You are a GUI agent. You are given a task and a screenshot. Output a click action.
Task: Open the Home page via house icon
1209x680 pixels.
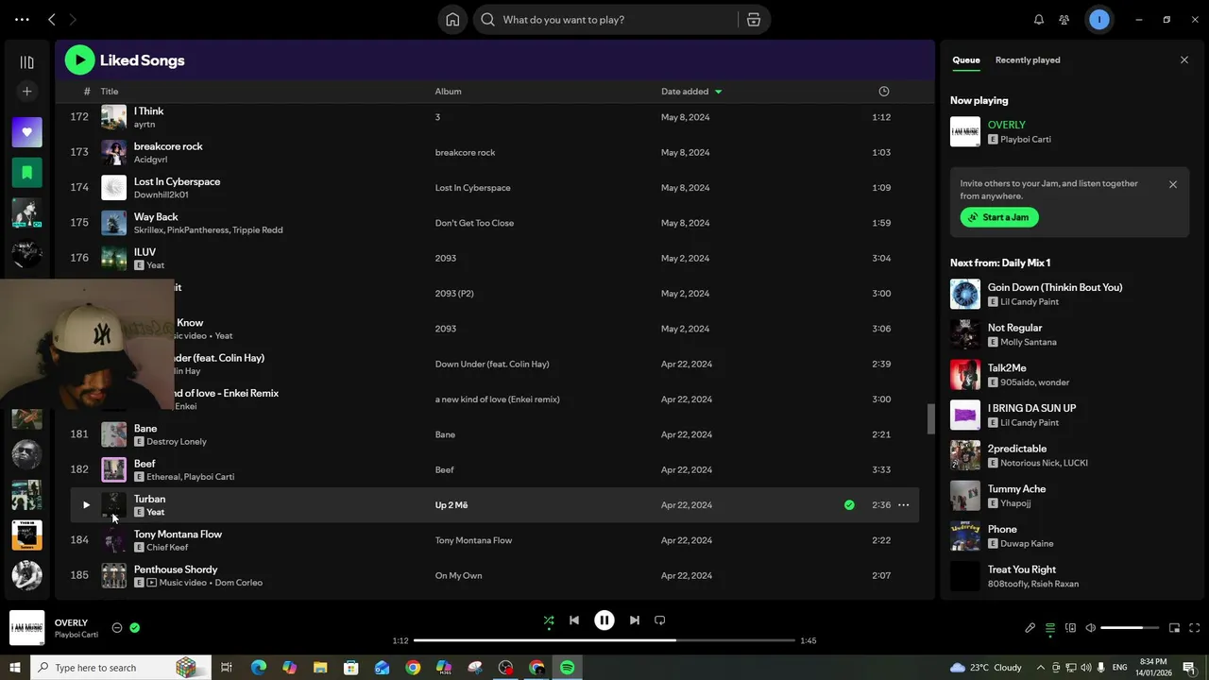452,20
